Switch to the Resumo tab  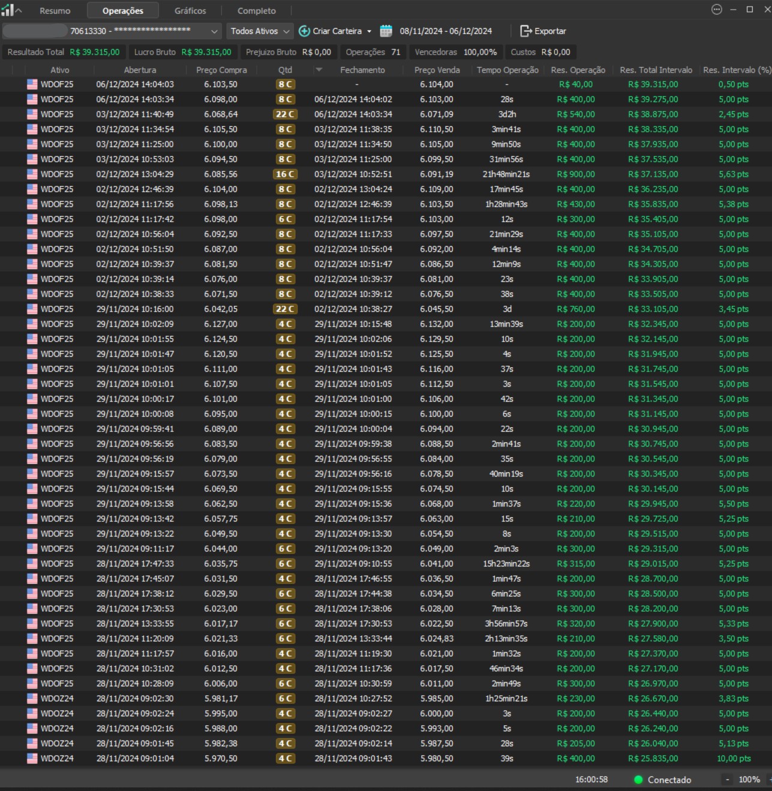point(55,11)
